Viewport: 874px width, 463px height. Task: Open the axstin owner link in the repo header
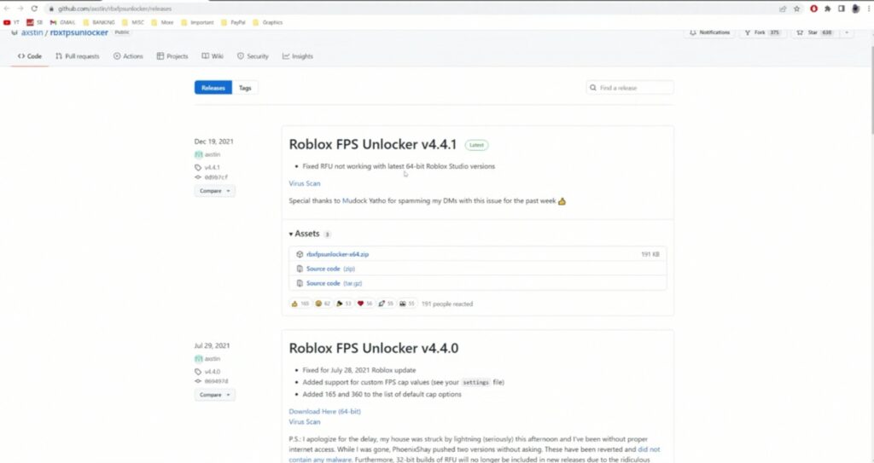[32, 33]
